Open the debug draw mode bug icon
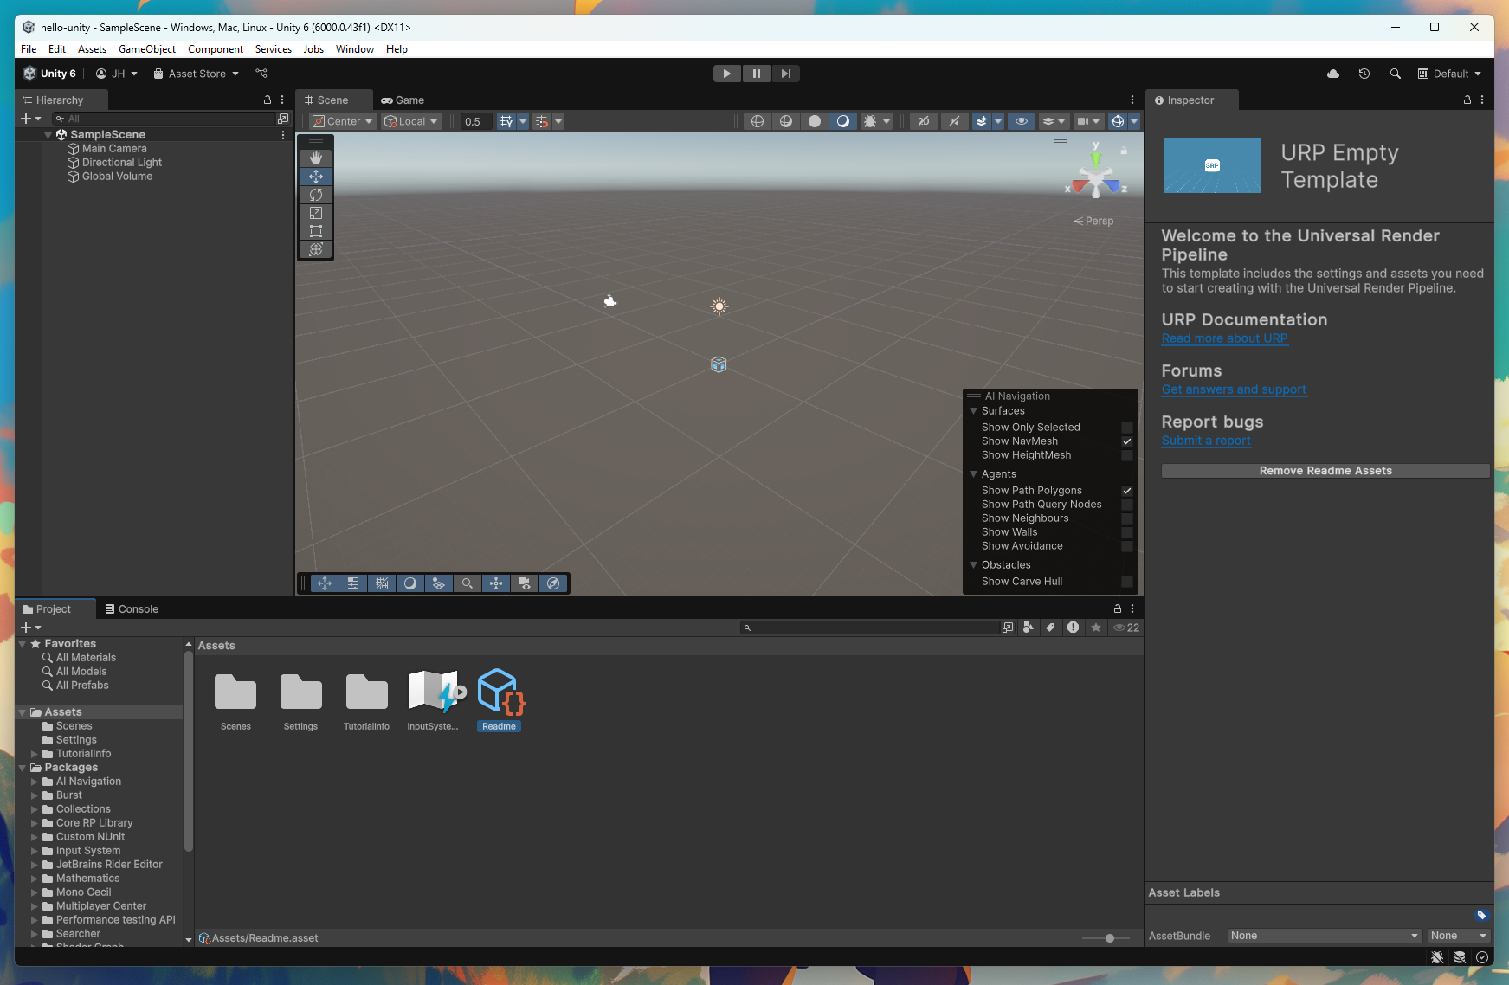 870,121
